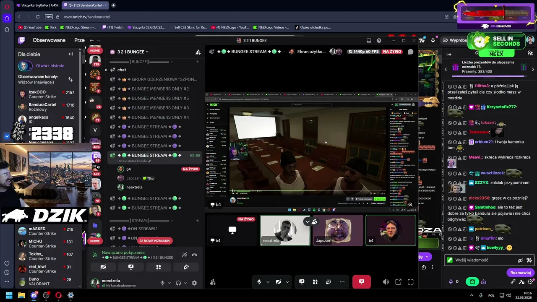This screenshot has width=537, height=302.
Task: Mute mic in Discord user panel
Action: 162,283
